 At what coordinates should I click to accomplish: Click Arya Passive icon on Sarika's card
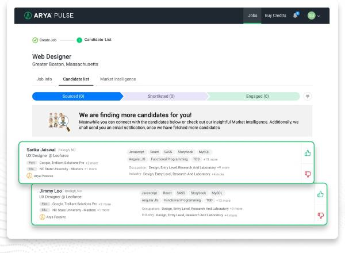tap(29, 176)
